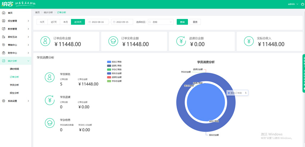Click the 查询 search button
The height and width of the screenshot is (147, 305).
pos(182,22)
